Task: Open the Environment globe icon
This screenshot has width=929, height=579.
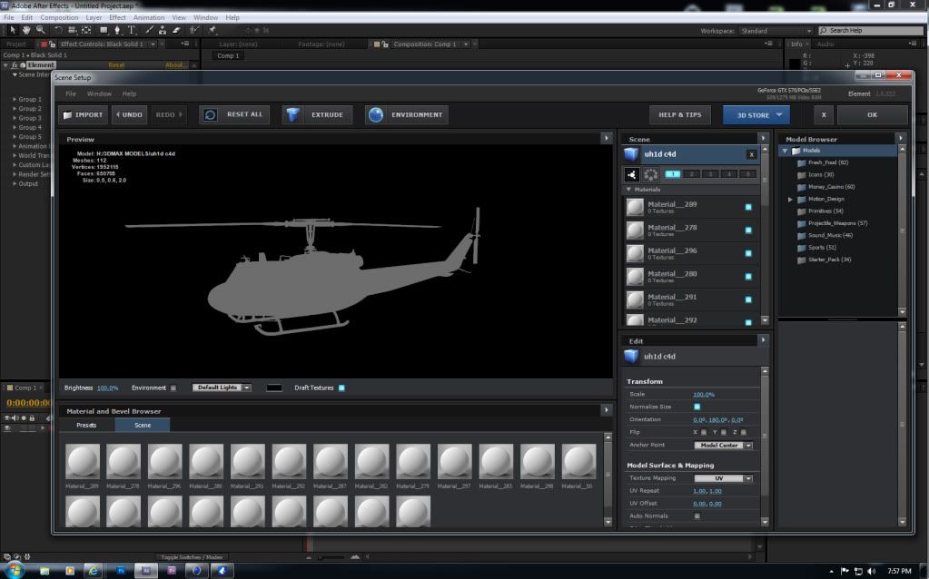Action: (x=375, y=115)
